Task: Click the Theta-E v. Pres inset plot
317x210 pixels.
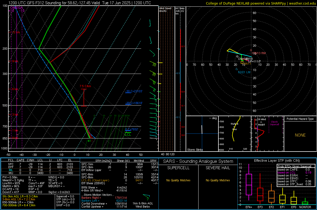Action: (x=235, y=134)
